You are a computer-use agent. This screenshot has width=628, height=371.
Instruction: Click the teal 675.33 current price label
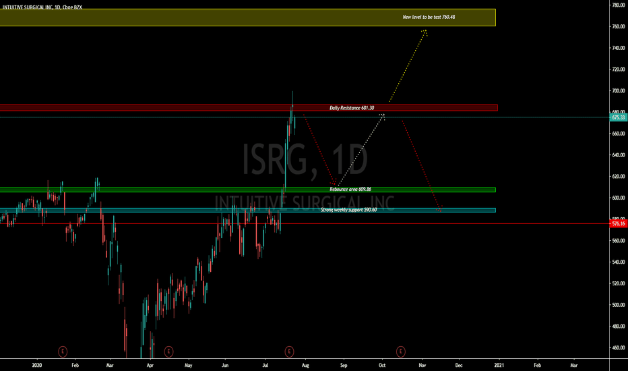coord(619,117)
